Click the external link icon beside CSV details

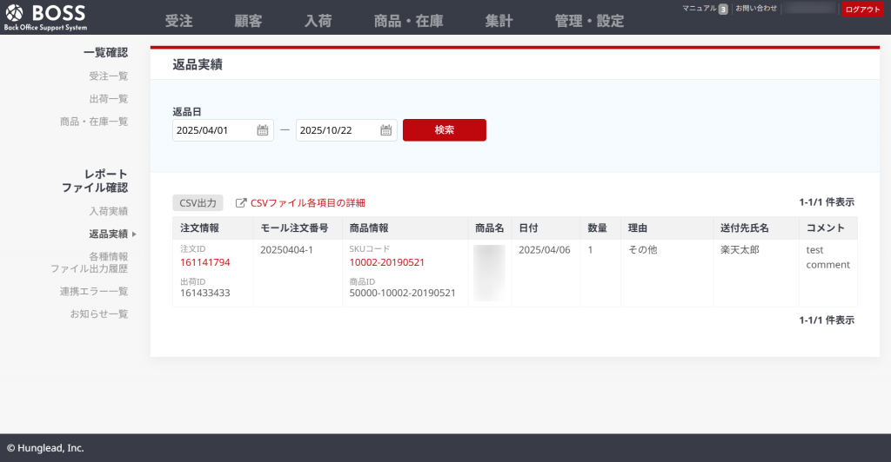(241, 203)
